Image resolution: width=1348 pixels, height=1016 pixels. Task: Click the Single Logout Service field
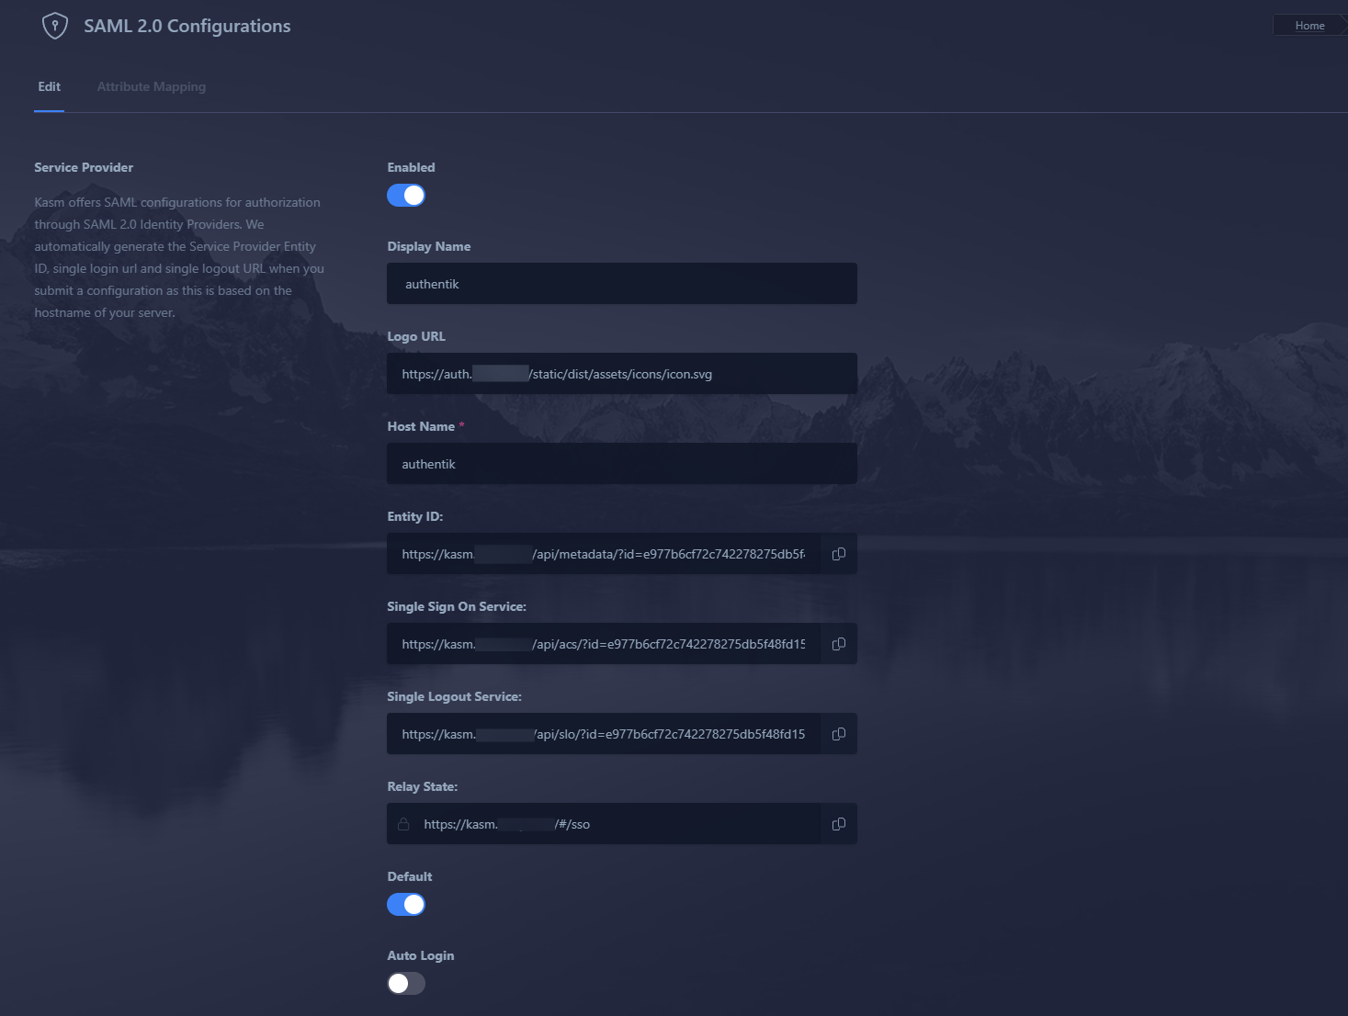pyautogui.click(x=604, y=734)
